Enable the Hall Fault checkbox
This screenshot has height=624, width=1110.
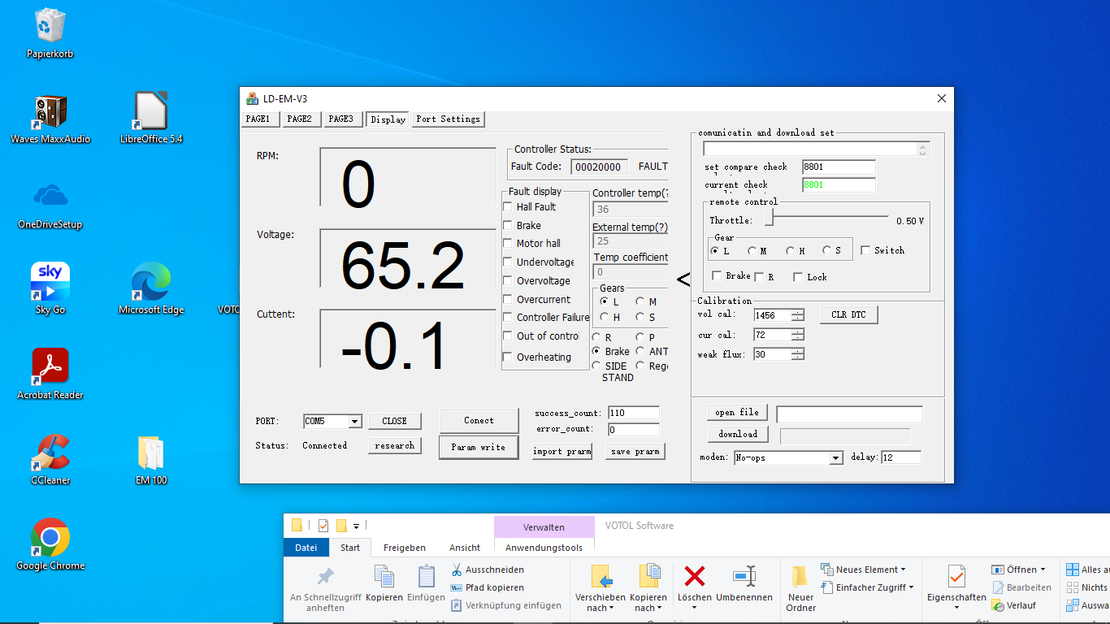508,207
